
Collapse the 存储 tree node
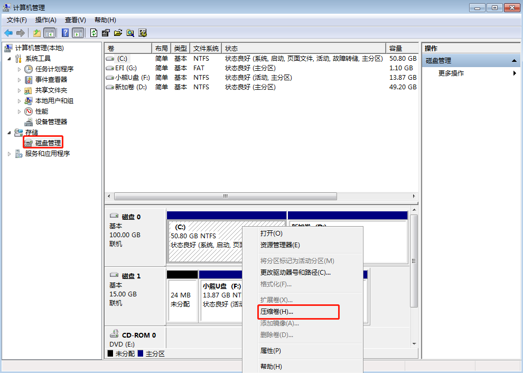pos(10,132)
